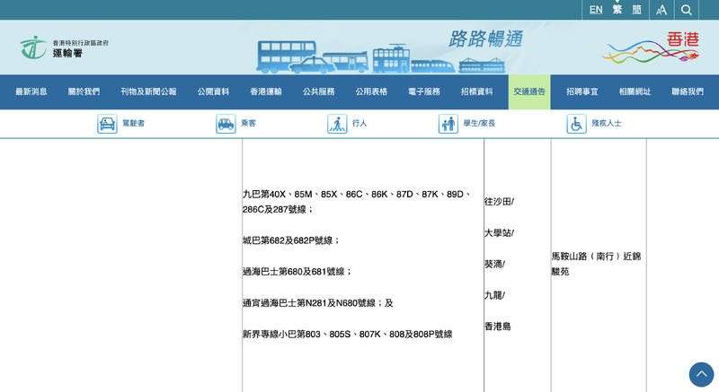Open the 交通通告 menu tab
The image size is (719, 392).
[529, 92]
